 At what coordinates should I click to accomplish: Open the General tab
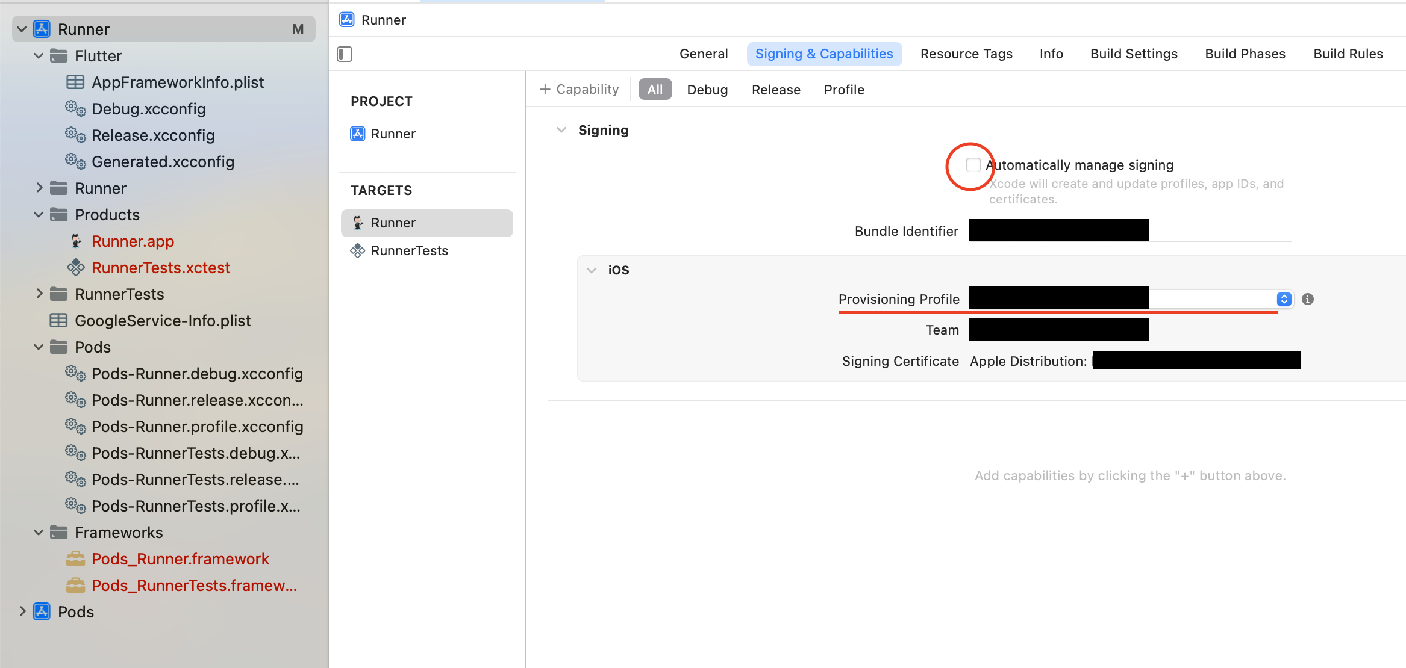coord(703,54)
